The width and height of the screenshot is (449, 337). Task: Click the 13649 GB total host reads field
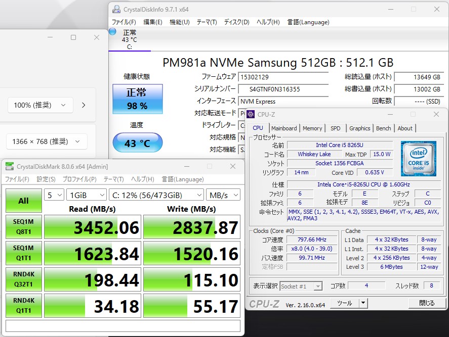pyautogui.click(x=419, y=77)
